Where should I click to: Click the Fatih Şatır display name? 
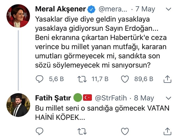53,98
